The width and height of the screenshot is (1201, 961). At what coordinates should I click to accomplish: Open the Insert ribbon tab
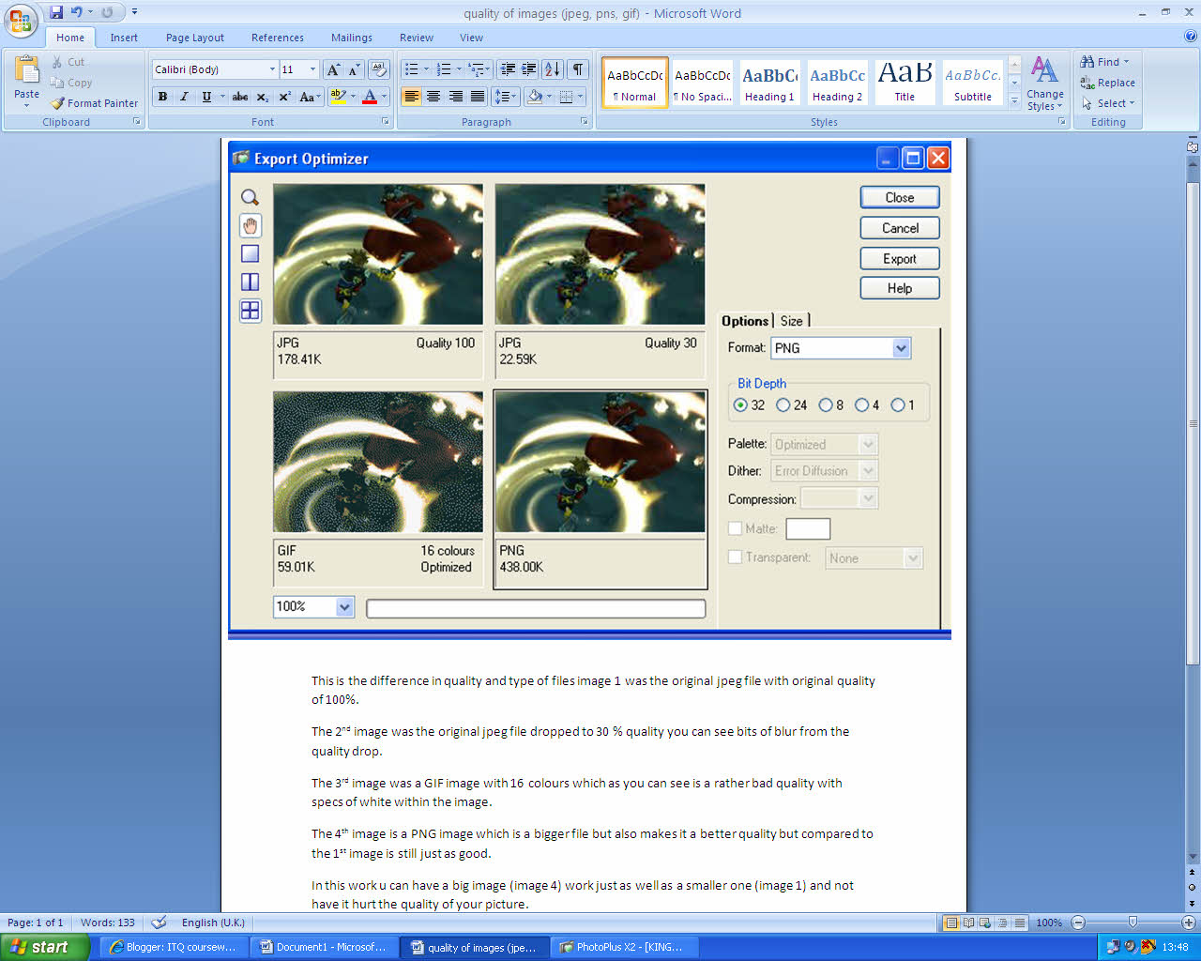124,38
